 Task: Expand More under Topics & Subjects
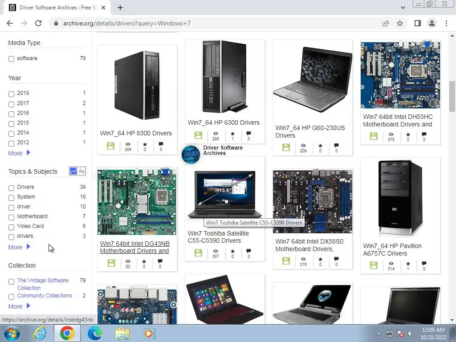point(19,247)
